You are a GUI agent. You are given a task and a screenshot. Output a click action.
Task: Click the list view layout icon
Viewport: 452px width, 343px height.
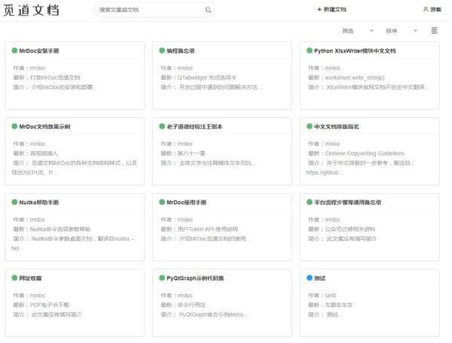pyautogui.click(x=435, y=31)
